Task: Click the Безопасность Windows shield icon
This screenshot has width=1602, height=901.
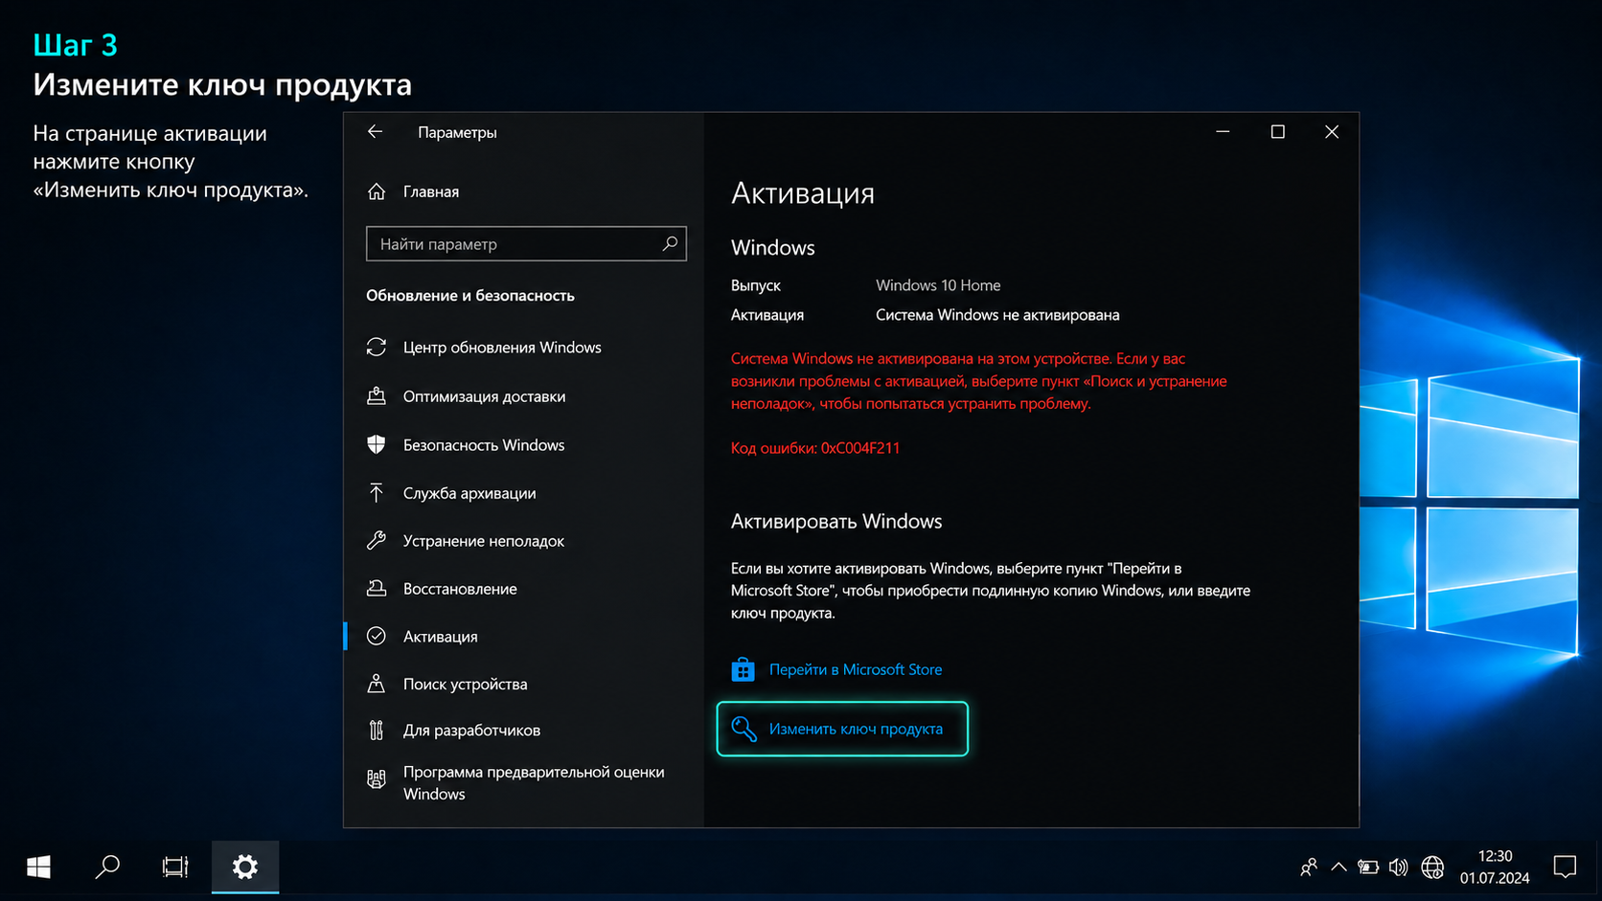Action: pos(377,444)
